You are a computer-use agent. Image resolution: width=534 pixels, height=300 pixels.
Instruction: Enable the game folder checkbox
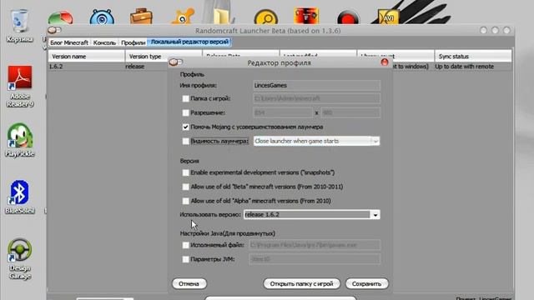(185, 98)
